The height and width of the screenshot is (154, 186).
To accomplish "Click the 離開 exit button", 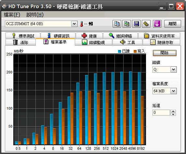I will [x=173, y=24].
